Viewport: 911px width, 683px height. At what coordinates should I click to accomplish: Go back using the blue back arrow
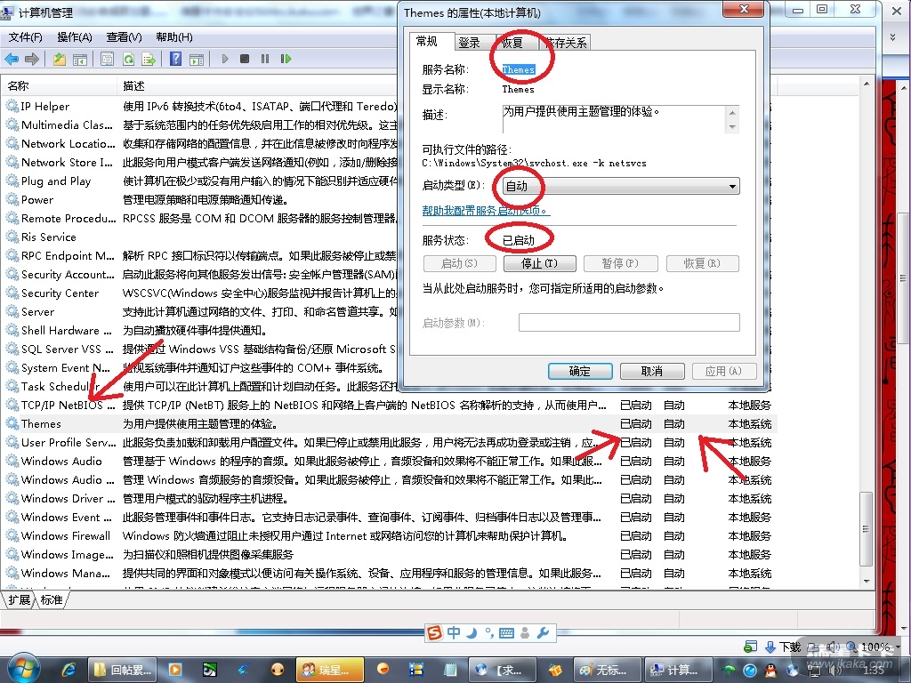point(12,59)
